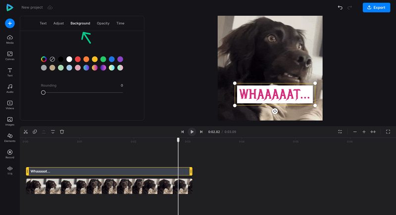The width and height of the screenshot is (396, 215).
Task: Duplicate the selected clip
Action: [x=35, y=132]
